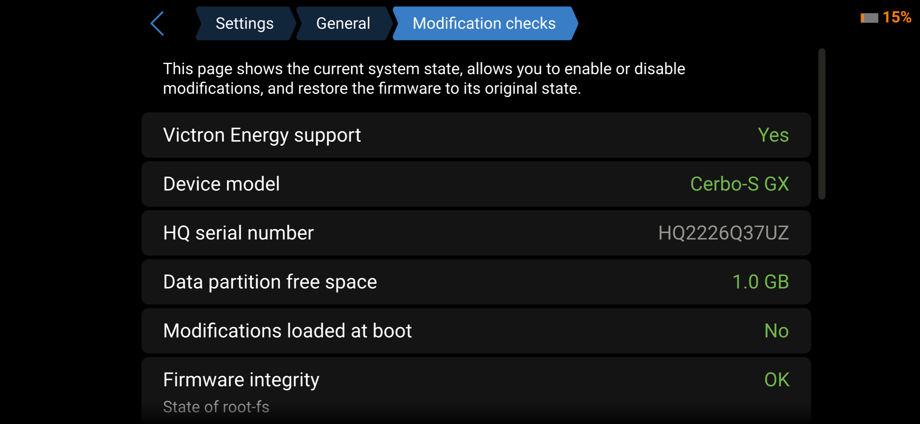Click the battery level icon
The width and height of the screenshot is (920, 424).
pos(869,18)
